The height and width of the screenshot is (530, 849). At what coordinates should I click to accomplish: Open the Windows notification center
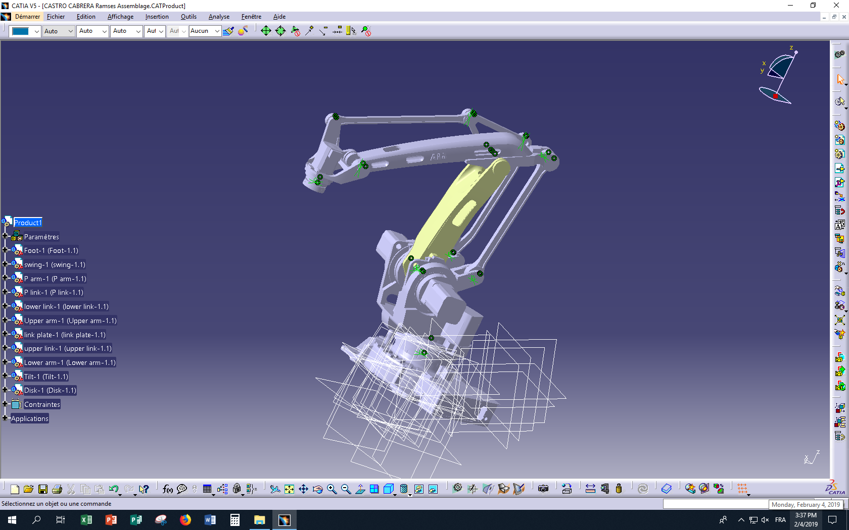(832, 520)
